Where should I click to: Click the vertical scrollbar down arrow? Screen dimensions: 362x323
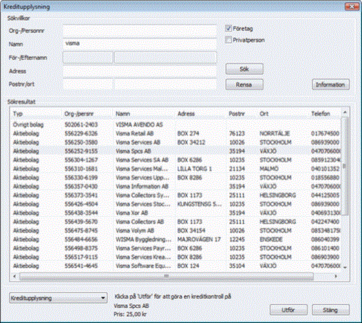coord(345,267)
